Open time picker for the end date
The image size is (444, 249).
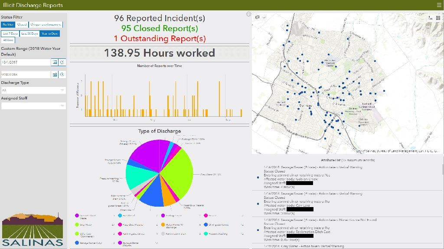pyautogui.click(x=62, y=74)
